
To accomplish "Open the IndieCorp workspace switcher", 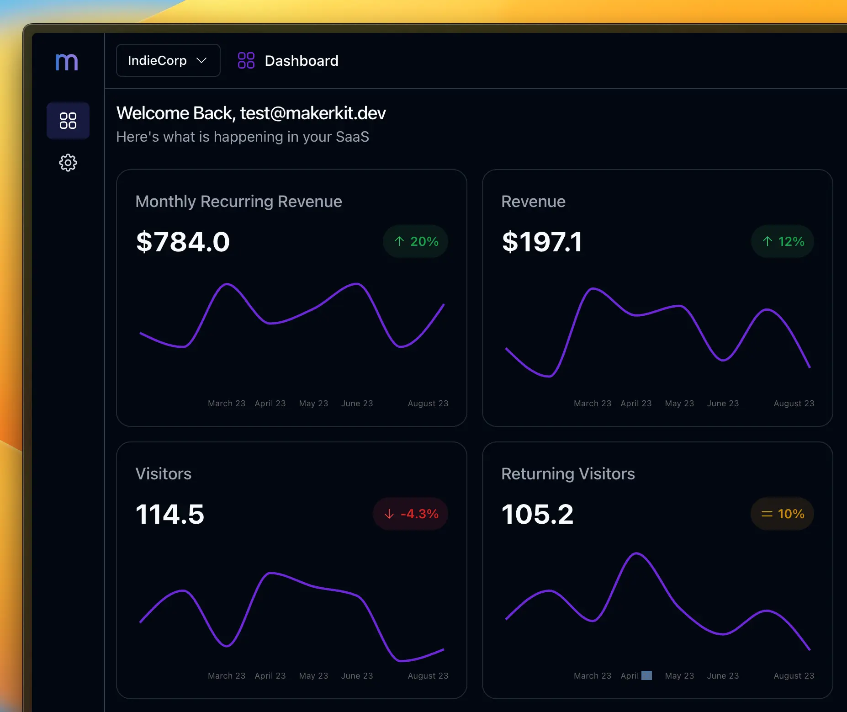I will point(168,60).
